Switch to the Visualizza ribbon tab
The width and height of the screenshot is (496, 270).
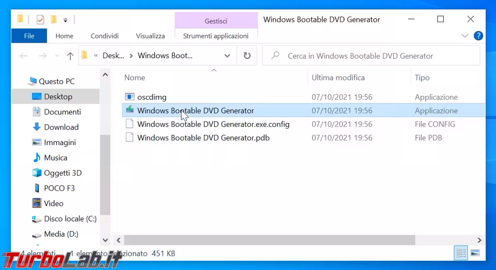[x=150, y=36]
